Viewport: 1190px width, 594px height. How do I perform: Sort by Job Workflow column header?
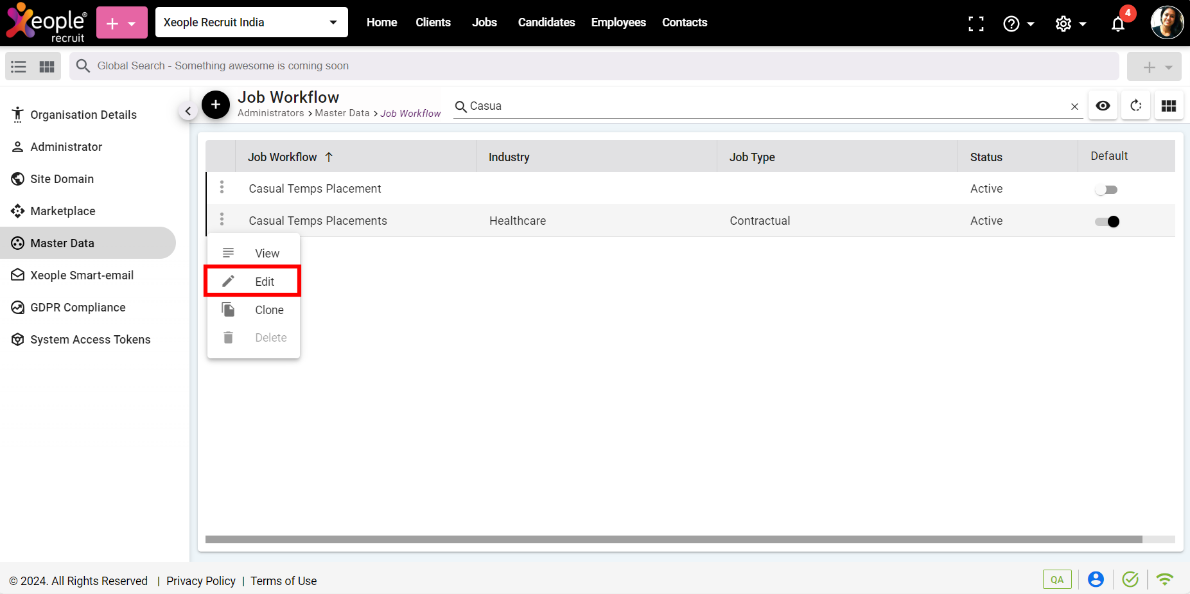(x=283, y=157)
